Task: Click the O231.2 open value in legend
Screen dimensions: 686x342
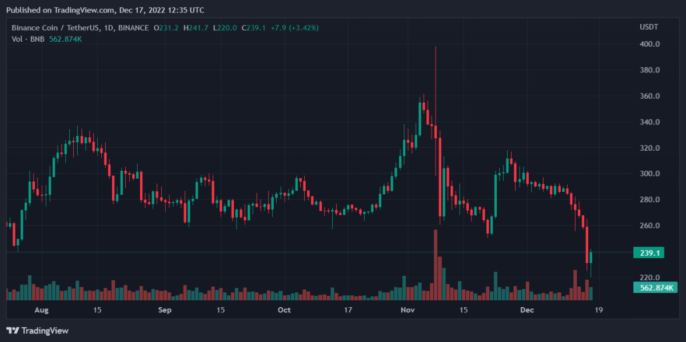Action: coord(166,27)
